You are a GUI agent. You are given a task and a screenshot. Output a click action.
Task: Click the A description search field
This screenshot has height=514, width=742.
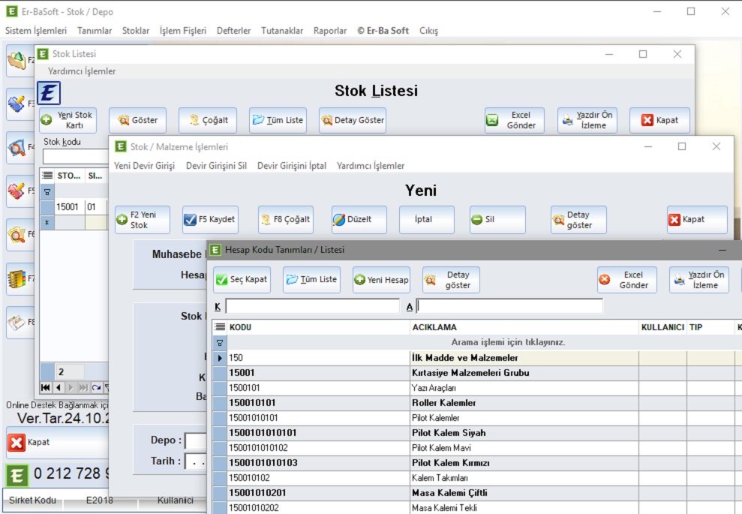[509, 306]
